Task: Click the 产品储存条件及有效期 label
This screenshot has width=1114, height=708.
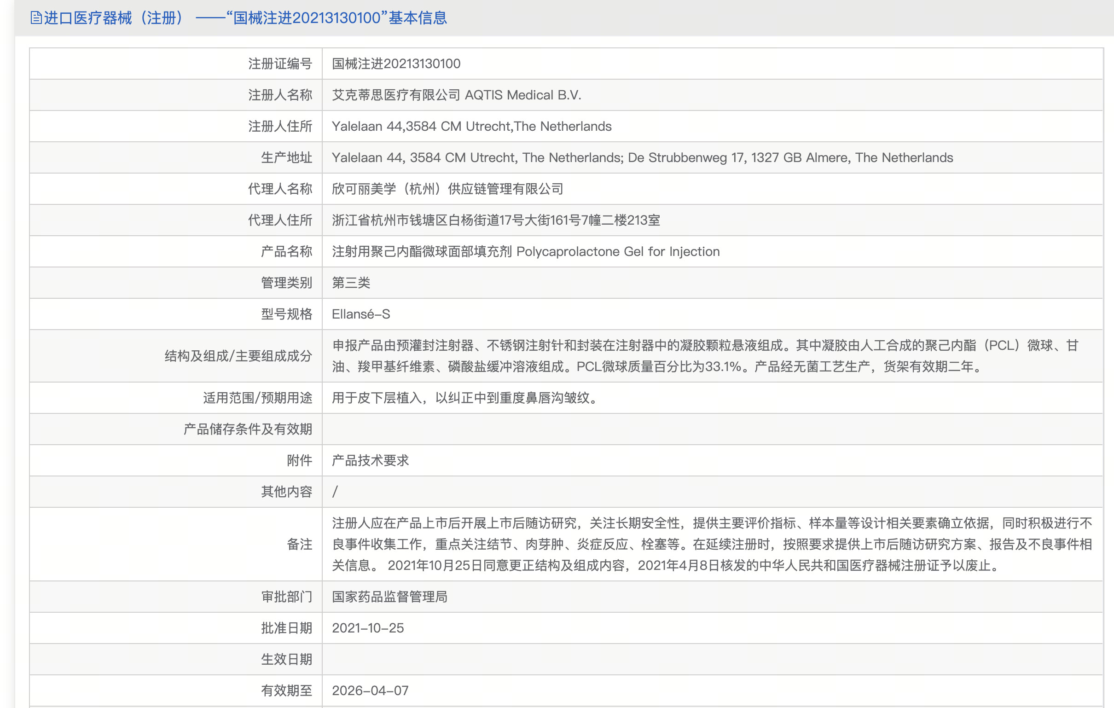Action: pyautogui.click(x=248, y=429)
